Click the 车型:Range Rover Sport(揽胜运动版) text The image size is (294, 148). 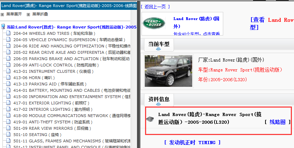click(x=240, y=70)
